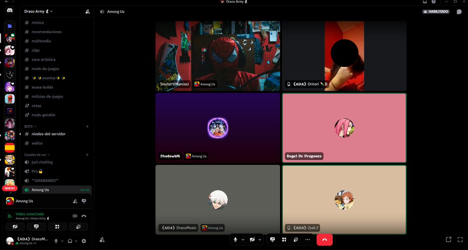
Task: Share screen from the bottom call bar
Action: [273, 240]
